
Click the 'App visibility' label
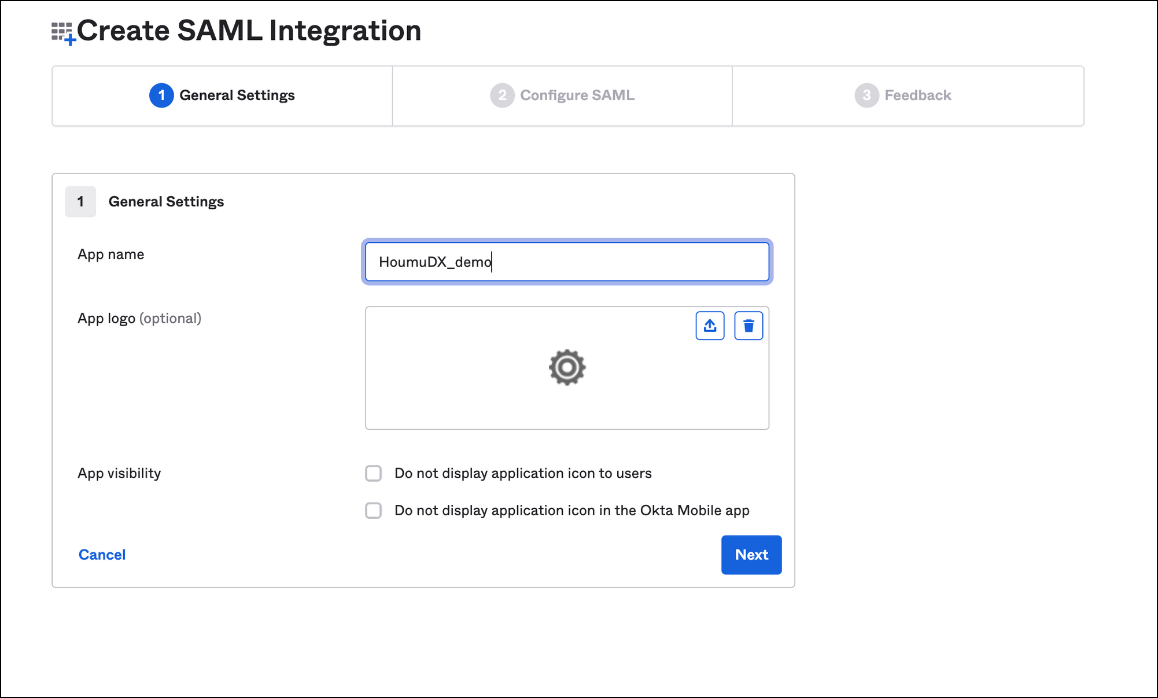pyautogui.click(x=119, y=474)
